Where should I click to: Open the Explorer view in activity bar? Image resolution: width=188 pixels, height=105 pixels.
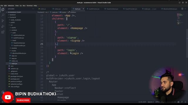tap(3, 9)
